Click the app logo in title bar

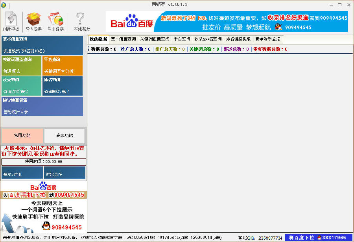4,5
